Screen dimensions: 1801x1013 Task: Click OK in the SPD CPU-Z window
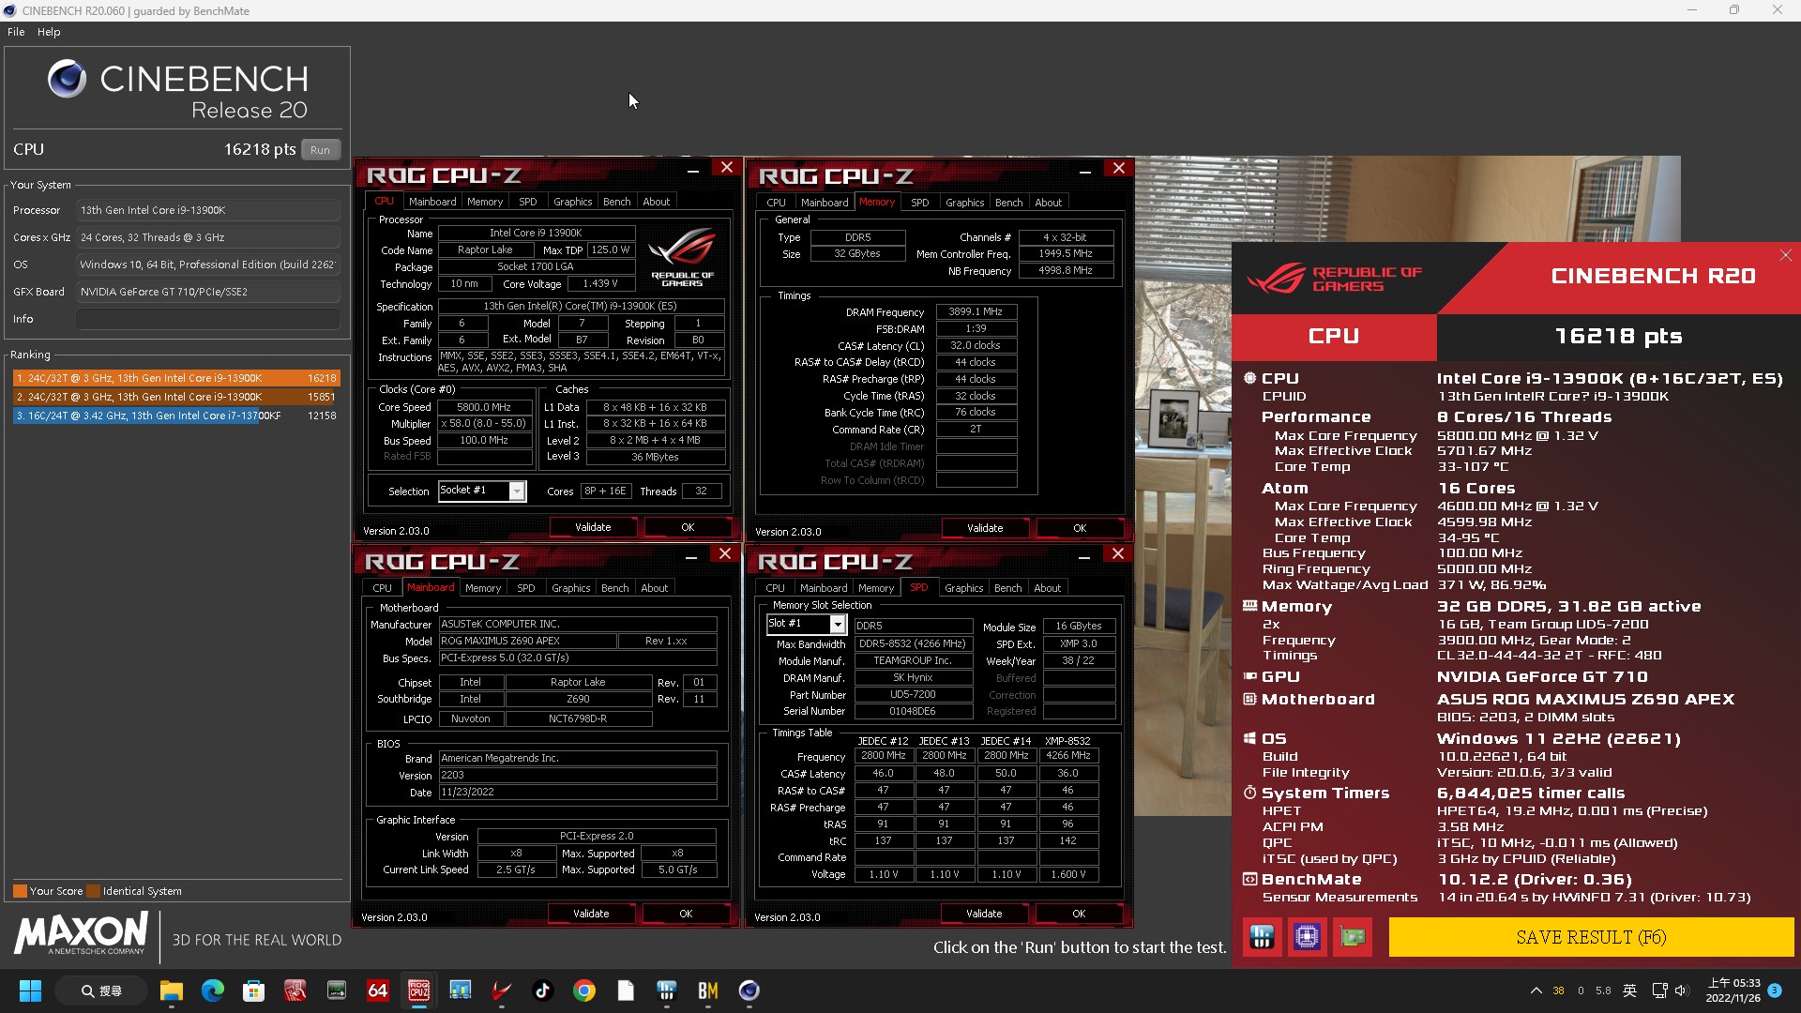click(x=1079, y=914)
